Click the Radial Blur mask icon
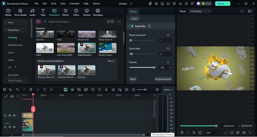The height and width of the screenshot is (137, 257). (x=149, y=26)
